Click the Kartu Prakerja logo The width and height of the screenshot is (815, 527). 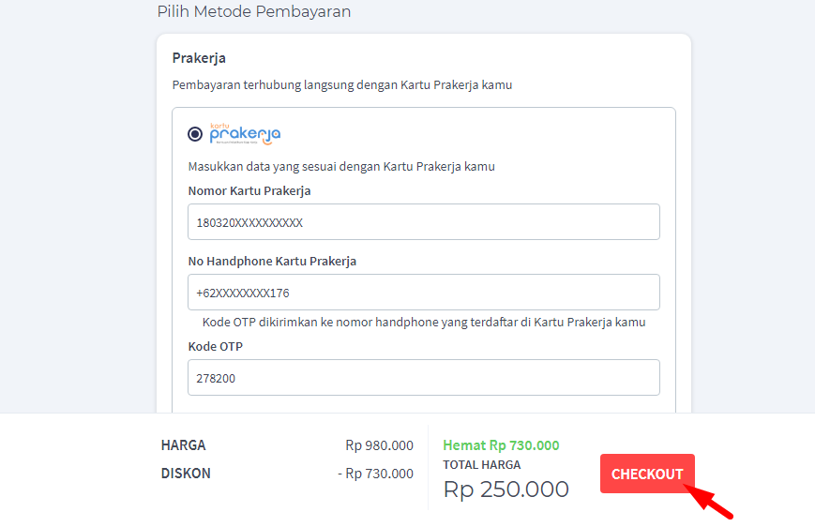tap(245, 134)
